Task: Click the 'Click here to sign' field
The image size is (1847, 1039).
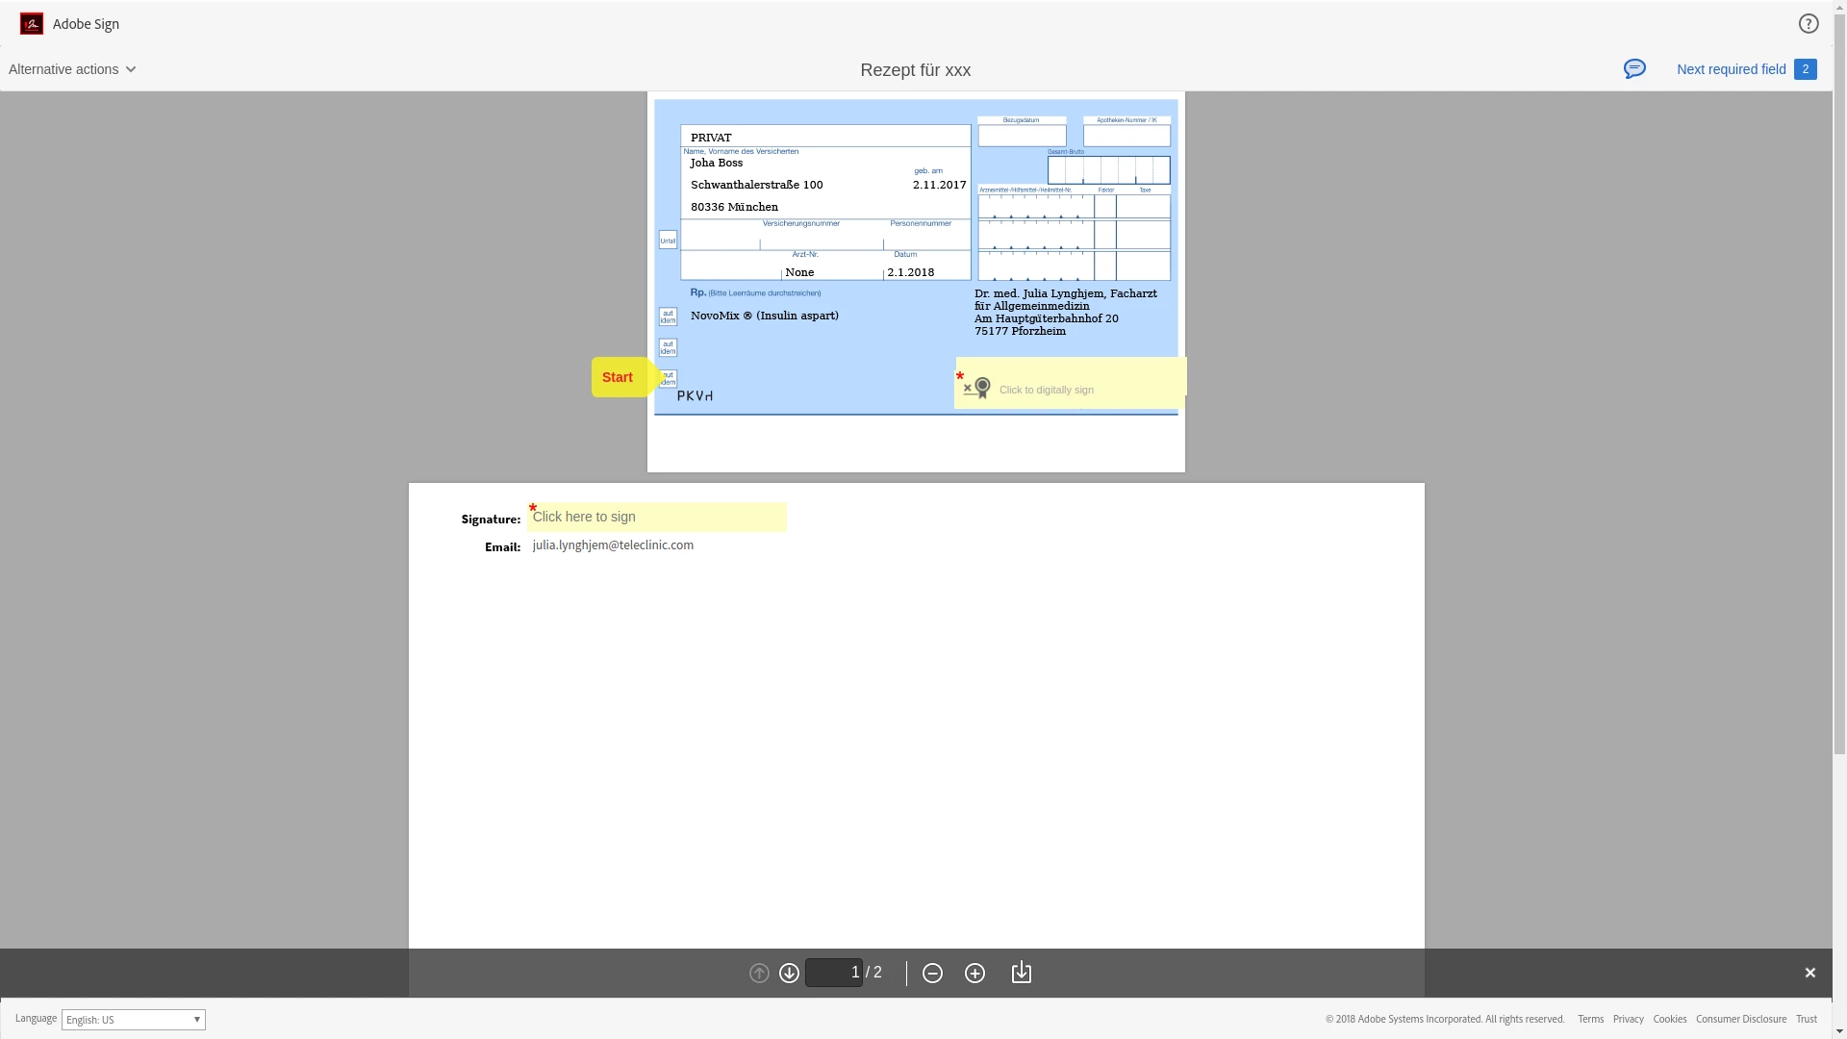Action: (x=657, y=518)
